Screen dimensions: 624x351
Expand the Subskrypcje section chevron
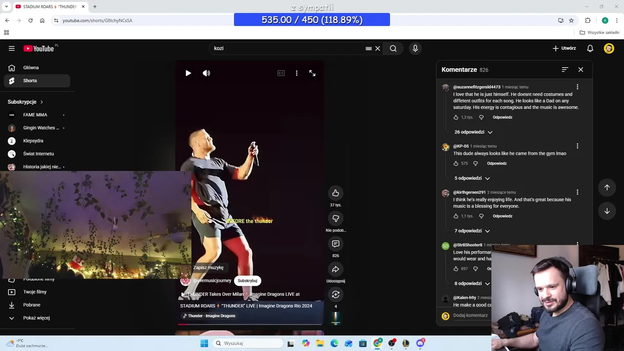click(x=41, y=102)
